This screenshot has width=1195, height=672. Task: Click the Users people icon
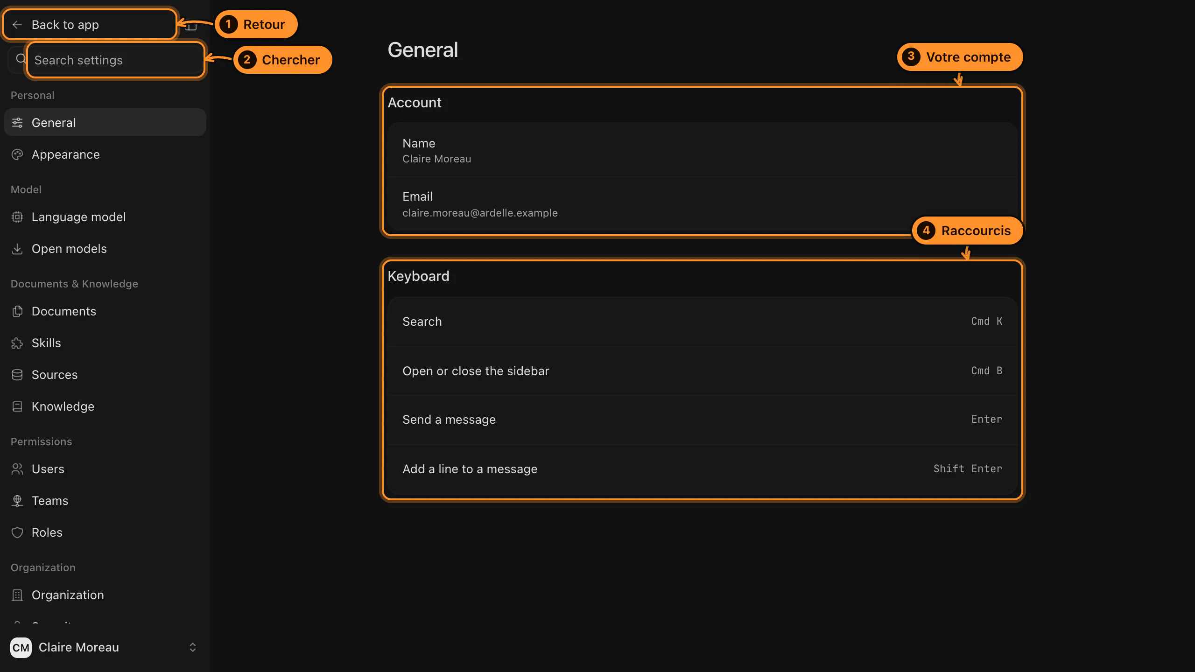tap(17, 469)
